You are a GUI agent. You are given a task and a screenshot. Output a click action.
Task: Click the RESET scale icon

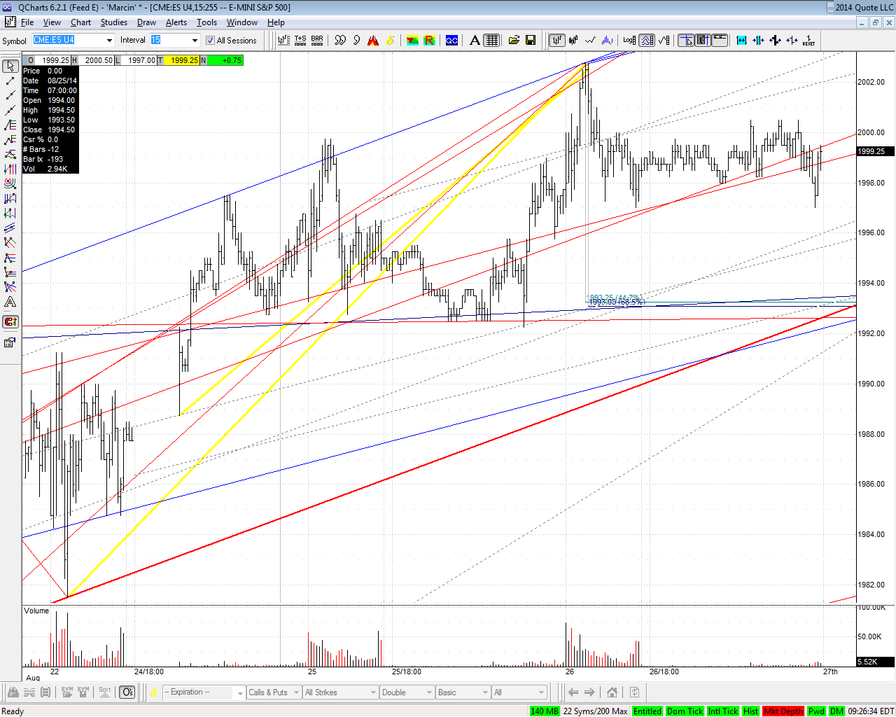[808, 40]
